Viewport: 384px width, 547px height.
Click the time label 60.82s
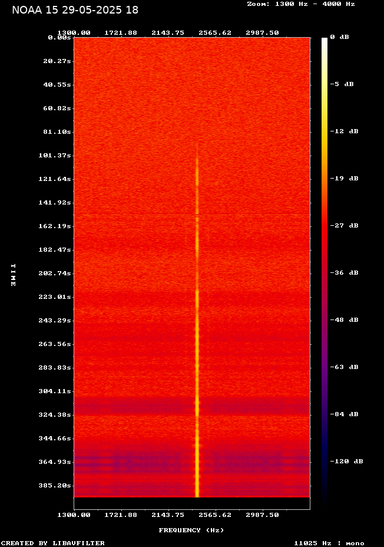[57, 108]
